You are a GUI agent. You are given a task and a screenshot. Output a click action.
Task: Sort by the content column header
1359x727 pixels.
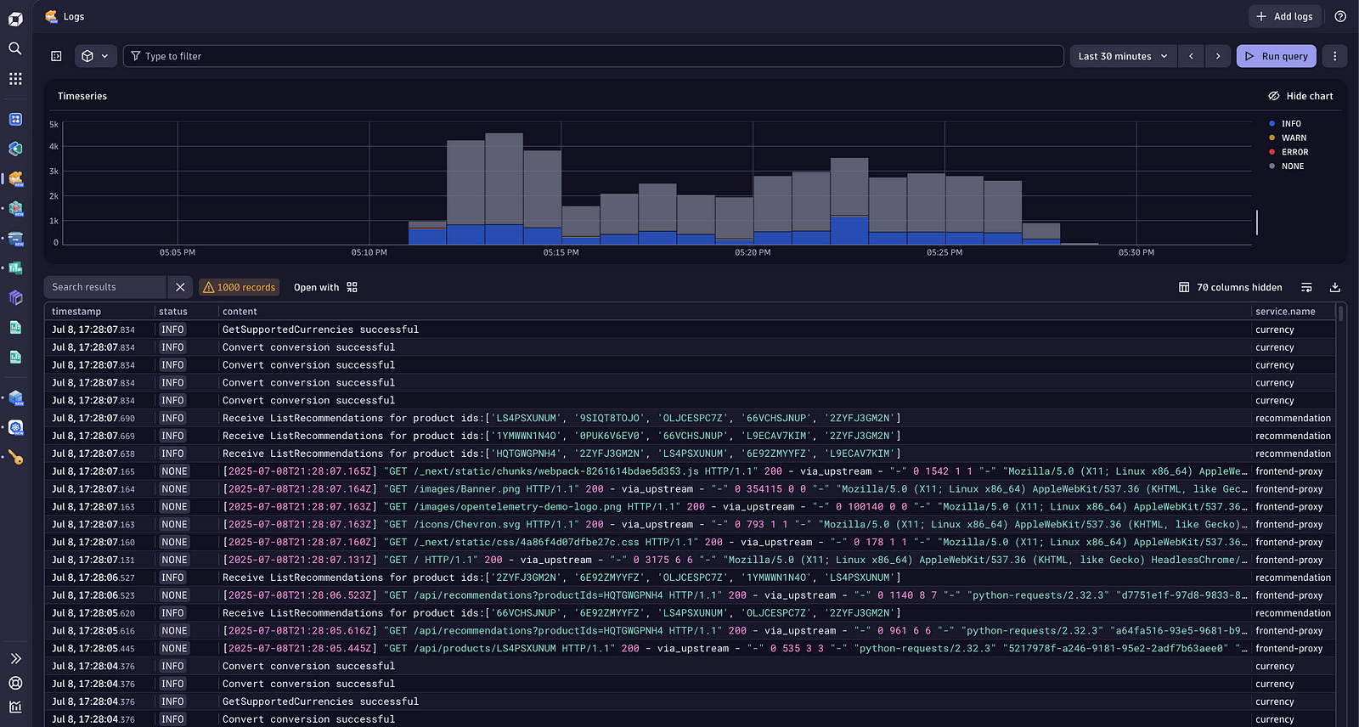[x=240, y=312]
